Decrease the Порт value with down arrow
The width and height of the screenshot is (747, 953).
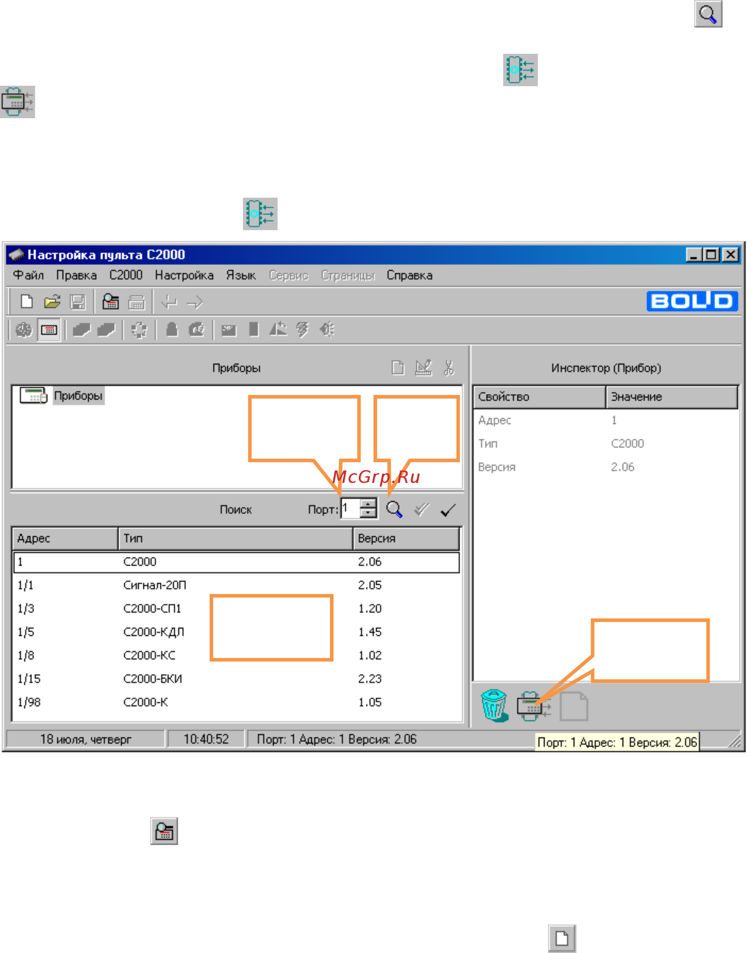pyautogui.click(x=368, y=513)
